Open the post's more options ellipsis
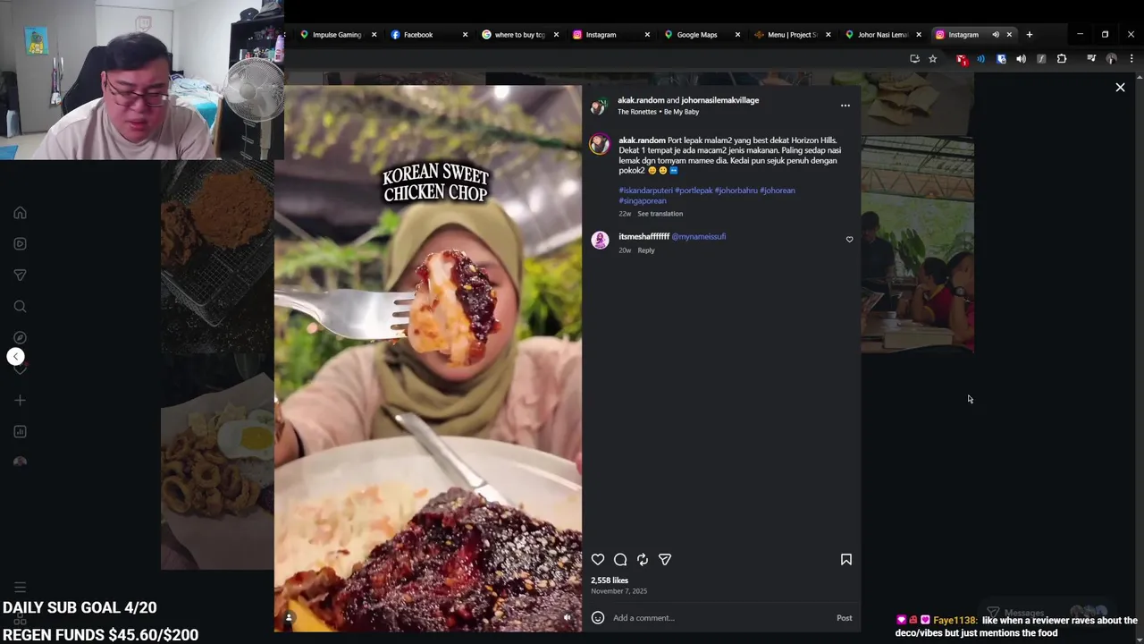The height and width of the screenshot is (644, 1144). point(845,106)
